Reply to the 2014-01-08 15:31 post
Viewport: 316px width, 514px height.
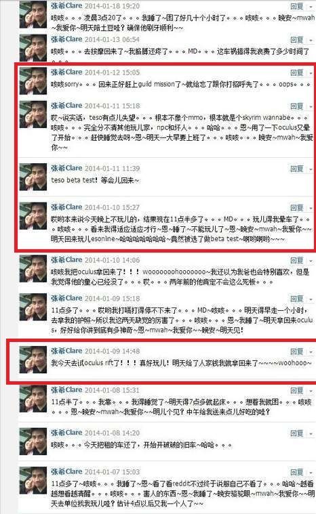pyautogui.click(x=297, y=391)
